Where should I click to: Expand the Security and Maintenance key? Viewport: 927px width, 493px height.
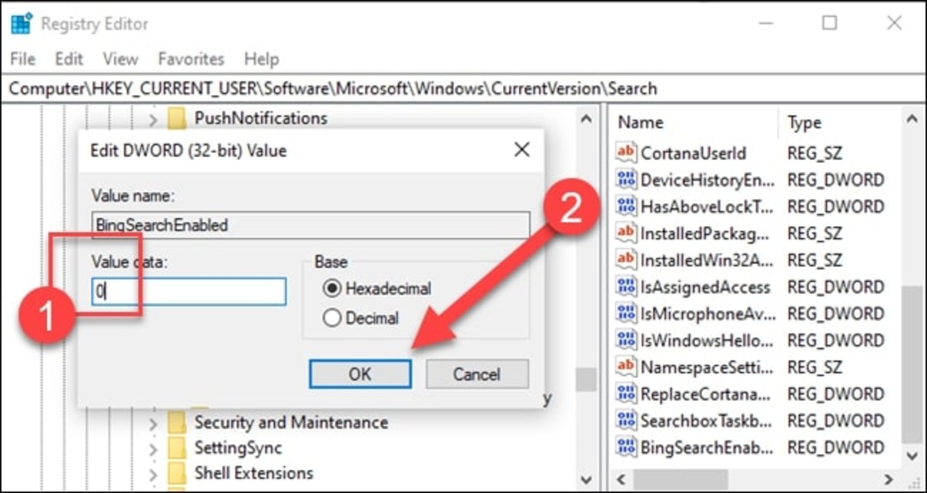click(x=153, y=424)
